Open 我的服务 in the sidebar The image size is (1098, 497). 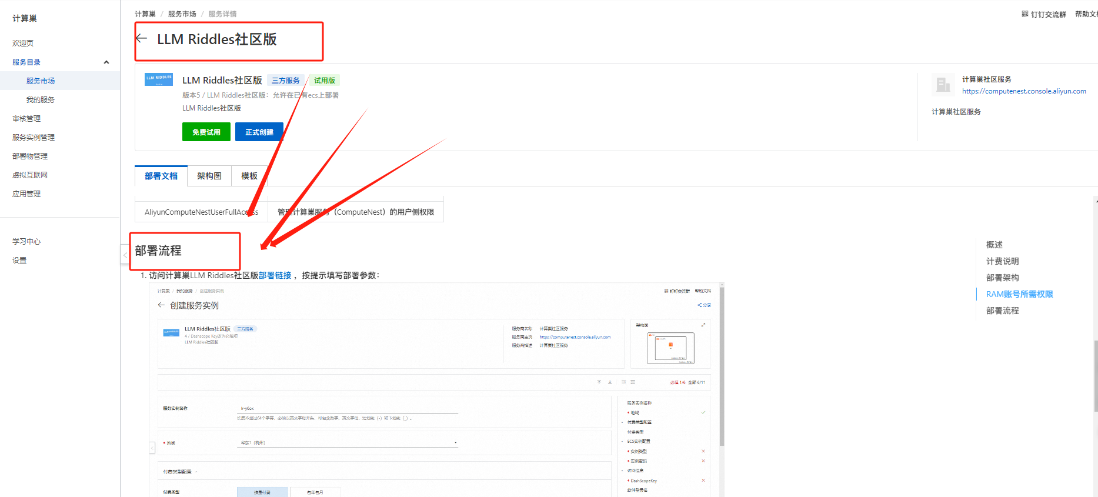click(41, 99)
